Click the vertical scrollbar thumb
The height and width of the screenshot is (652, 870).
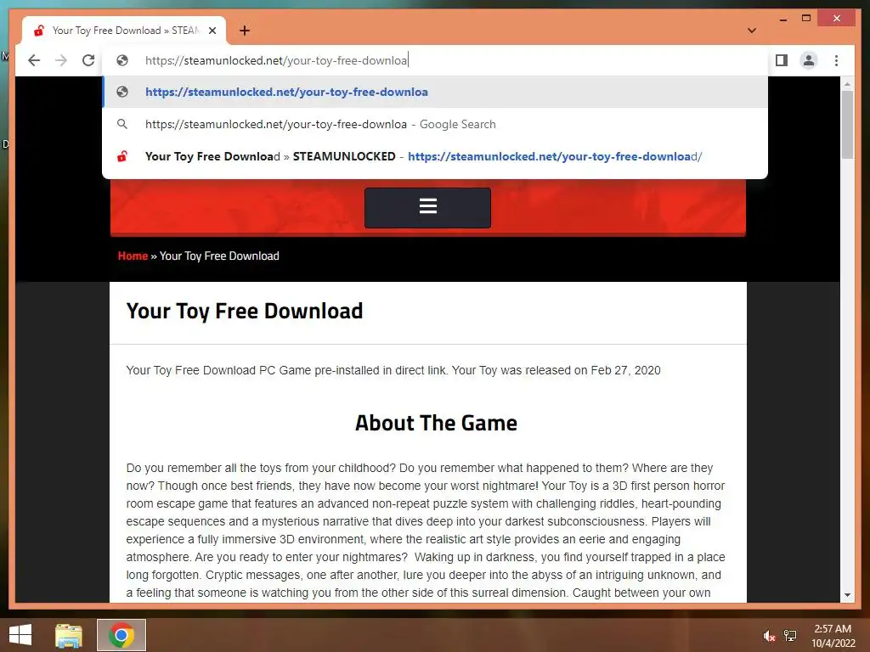[847, 125]
